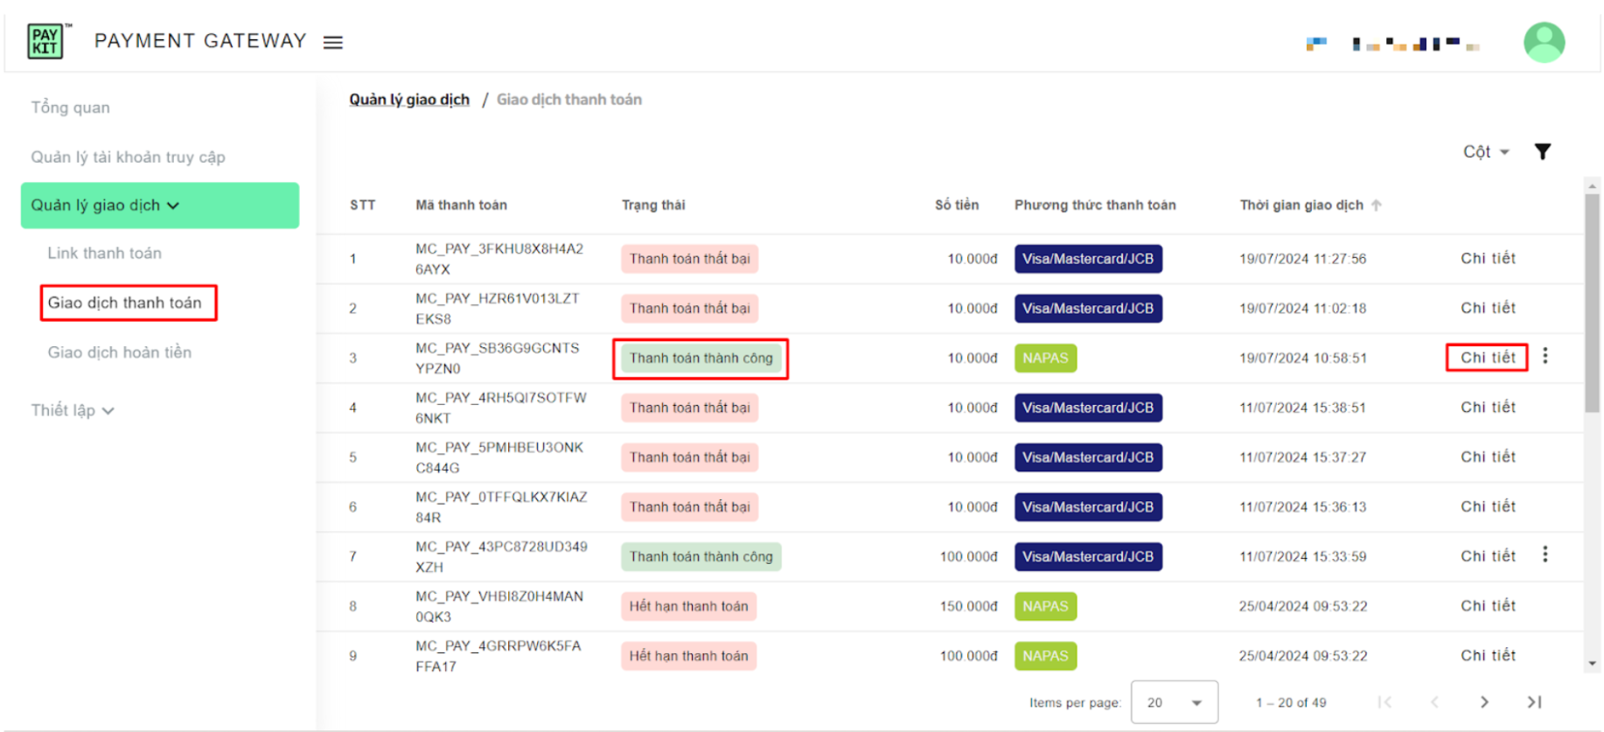The height and width of the screenshot is (732, 1604).
Task: Click the scrollbar down arrow
Action: (1592, 664)
